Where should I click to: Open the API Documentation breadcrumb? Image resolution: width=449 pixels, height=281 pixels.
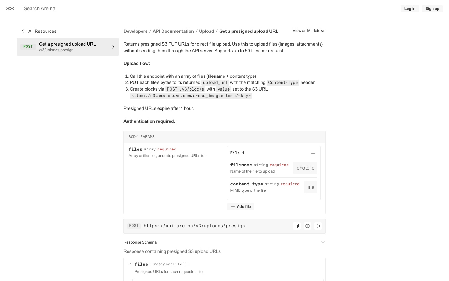[173, 31]
